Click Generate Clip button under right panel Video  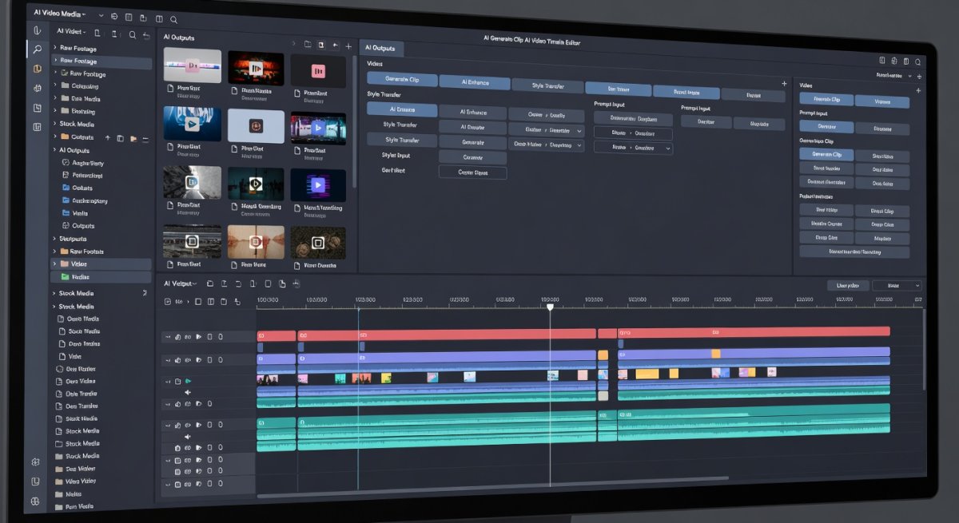point(826,100)
